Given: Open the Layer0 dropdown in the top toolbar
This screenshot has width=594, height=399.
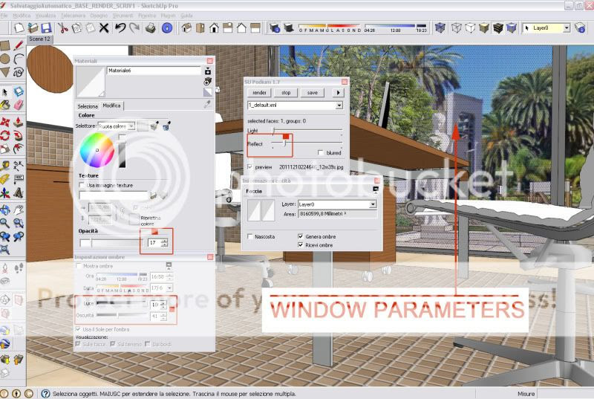Looking at the screenshot, I should (x=567, y=27).
